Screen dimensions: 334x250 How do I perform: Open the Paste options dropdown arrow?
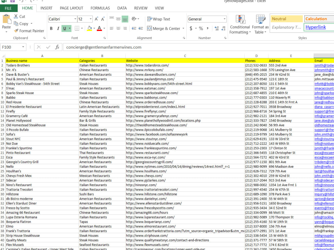6,32
